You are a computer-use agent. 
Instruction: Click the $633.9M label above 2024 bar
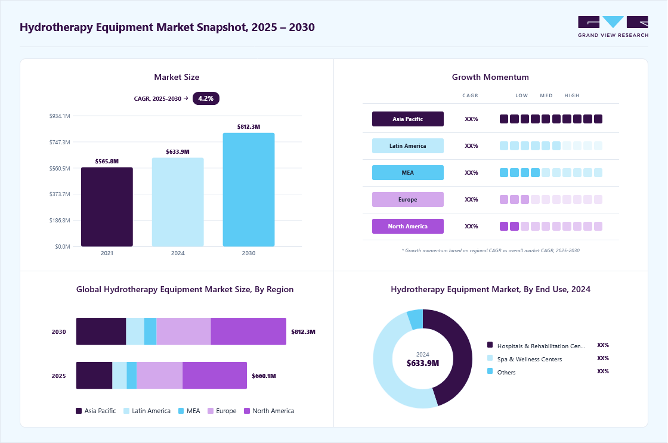pos(178,151)
